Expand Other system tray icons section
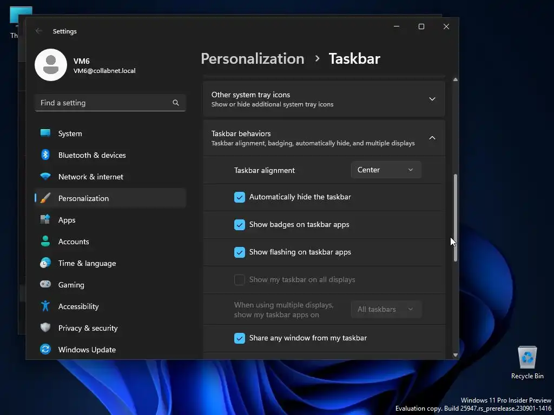The image size is (554, 415). pyautogui.click(x=324, y=99)
